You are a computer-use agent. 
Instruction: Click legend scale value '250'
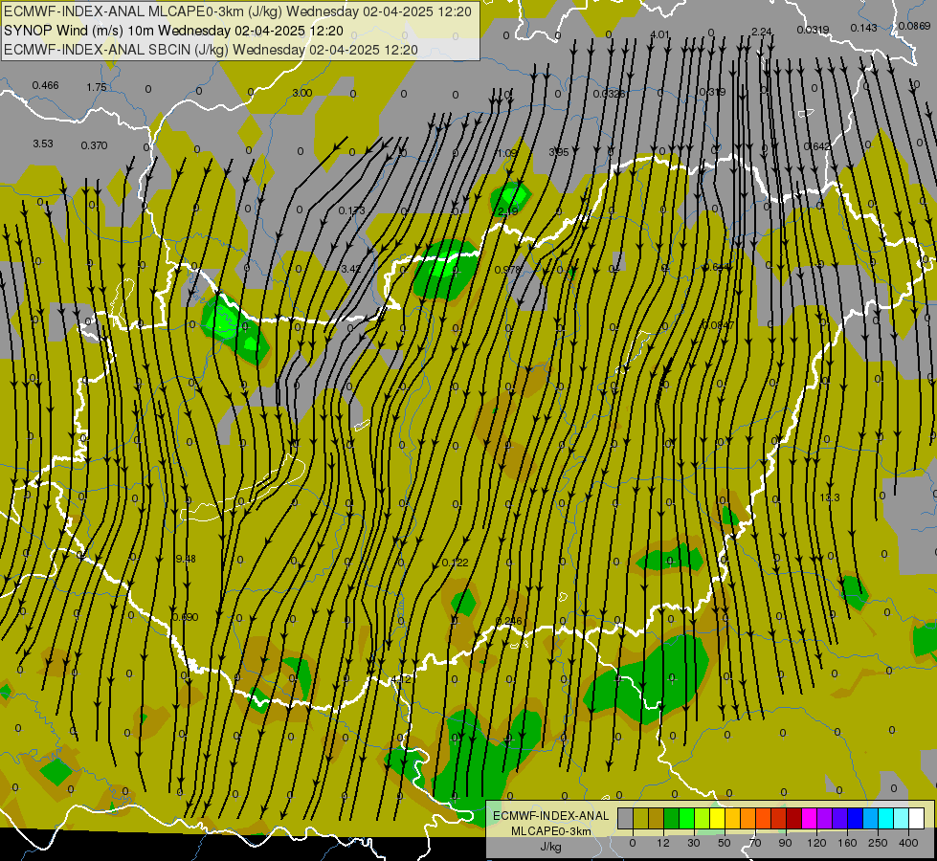[x=878, y=844]
